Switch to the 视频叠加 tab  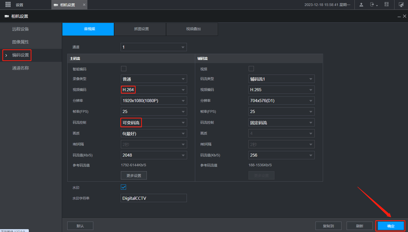[x=193, y=29]
